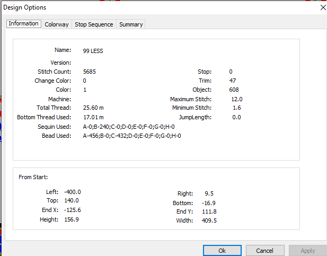Click the Height value 156.9
Image resolution: width=327 pixels, height=256 pixels.
[x=72, y=219]
